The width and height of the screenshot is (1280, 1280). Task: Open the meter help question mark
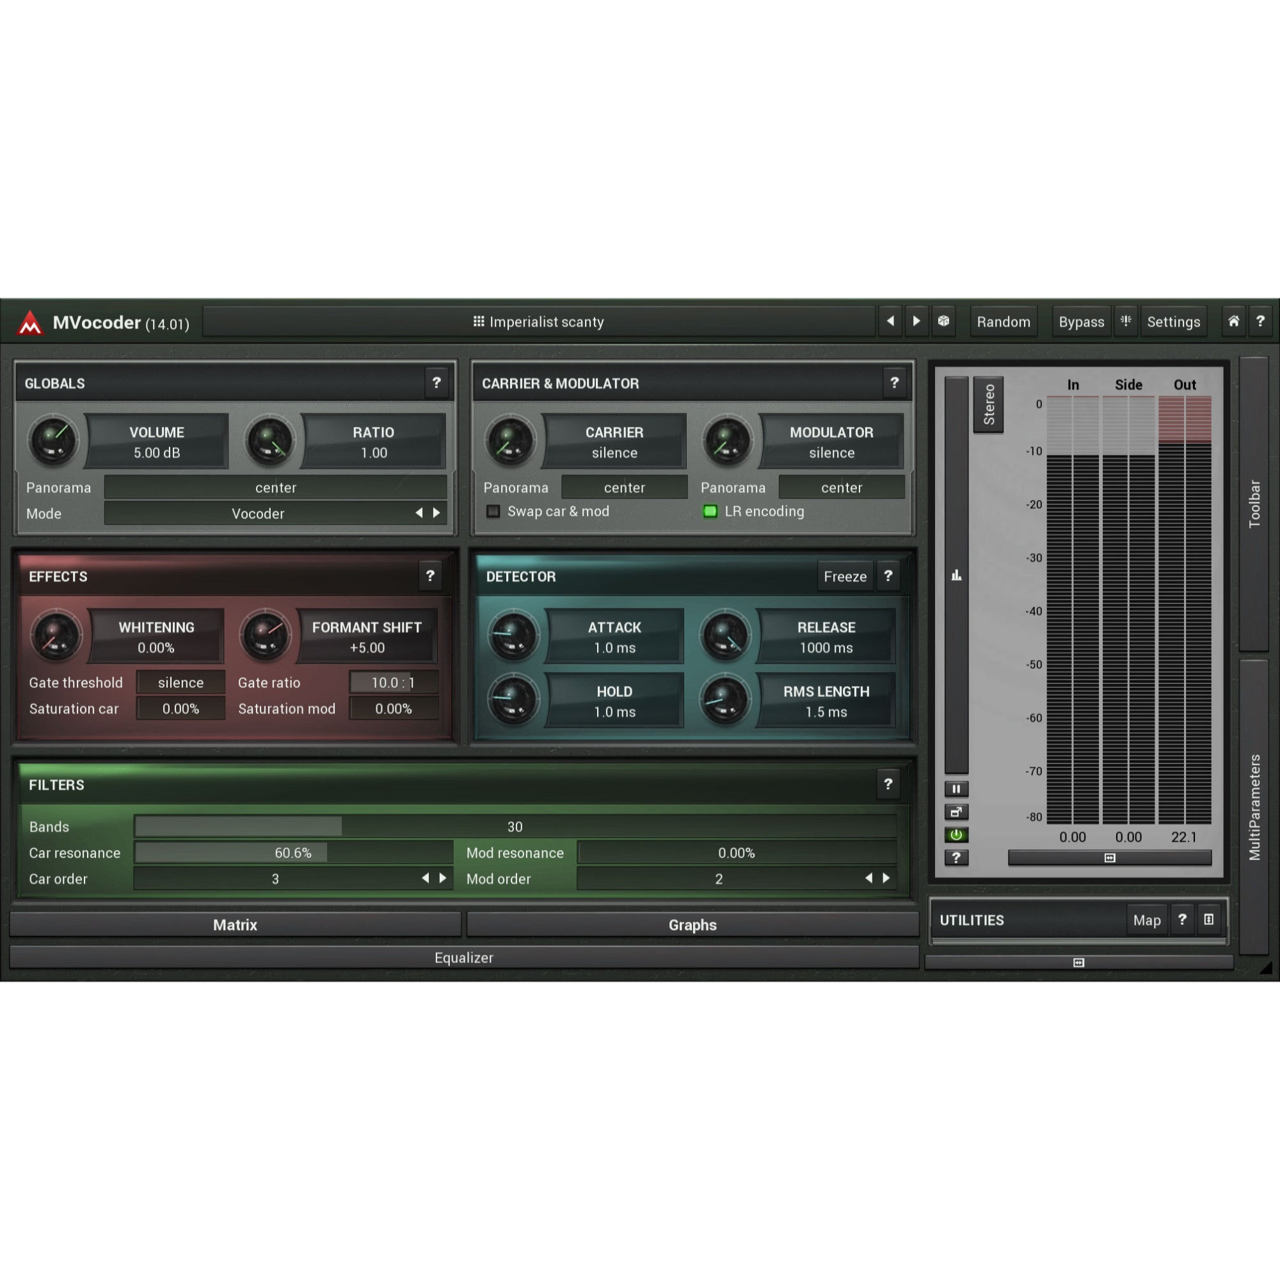[956, 858]
